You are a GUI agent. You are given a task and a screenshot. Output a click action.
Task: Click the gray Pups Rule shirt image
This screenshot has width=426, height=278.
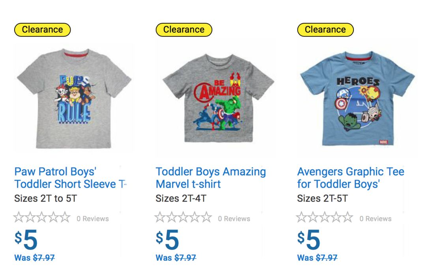pos(74,99)
